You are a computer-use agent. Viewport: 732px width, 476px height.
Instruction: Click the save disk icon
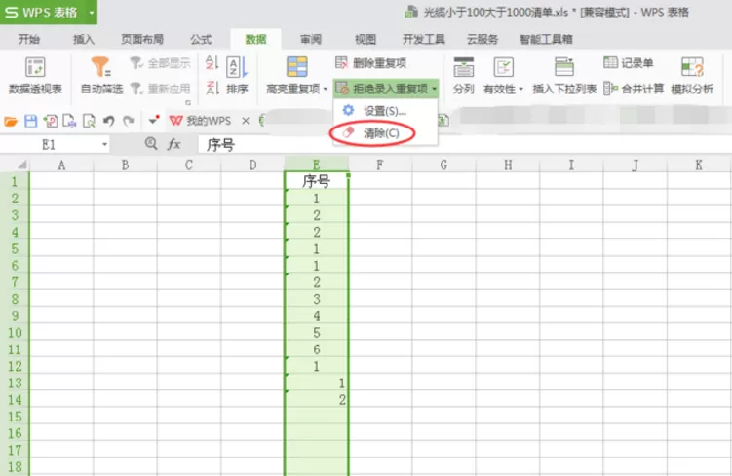tap(31, 122)
